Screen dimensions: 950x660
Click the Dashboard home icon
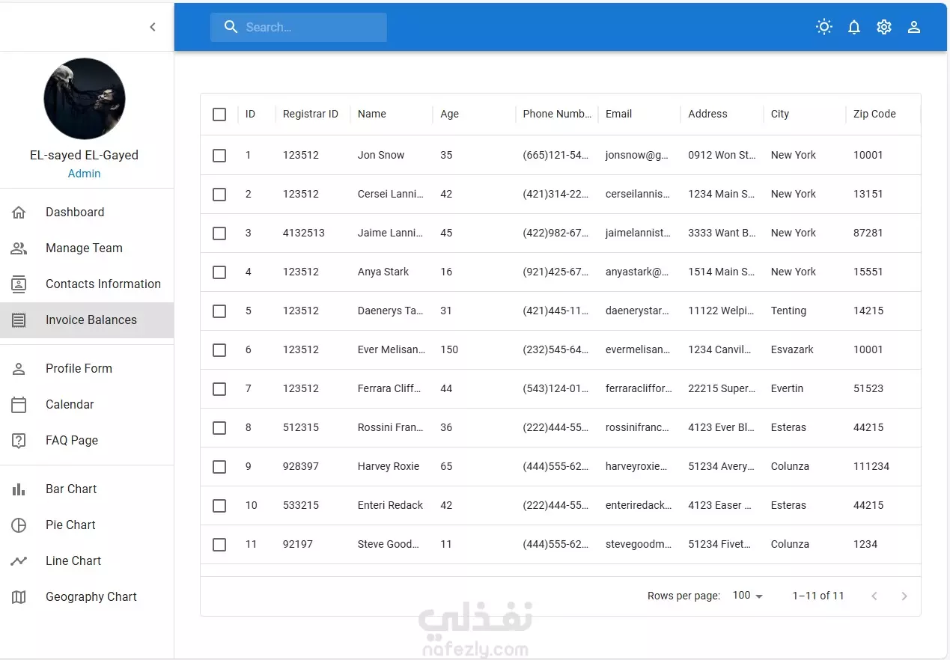point(19,213)
